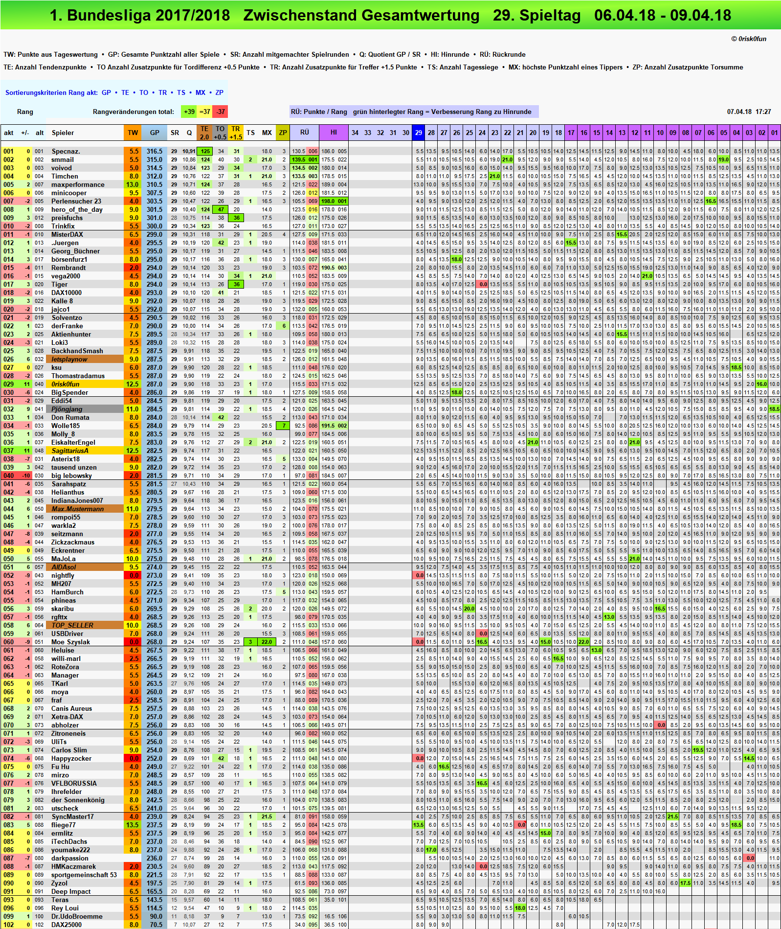Select player name der Sonnenkönig

[78, 800]
